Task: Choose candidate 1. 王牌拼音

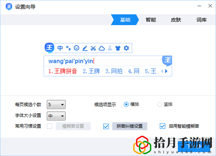Action: (63, 71)
